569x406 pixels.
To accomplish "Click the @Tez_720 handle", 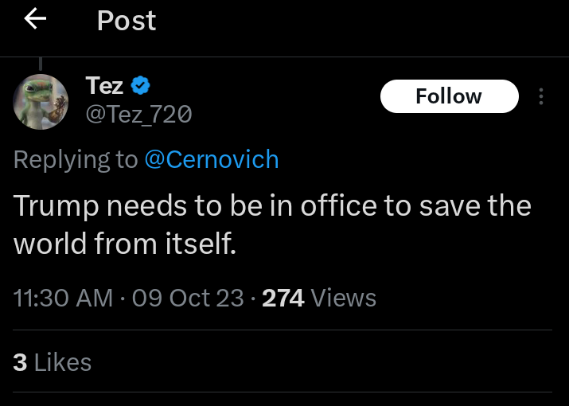I will click(x=138, y=115).
